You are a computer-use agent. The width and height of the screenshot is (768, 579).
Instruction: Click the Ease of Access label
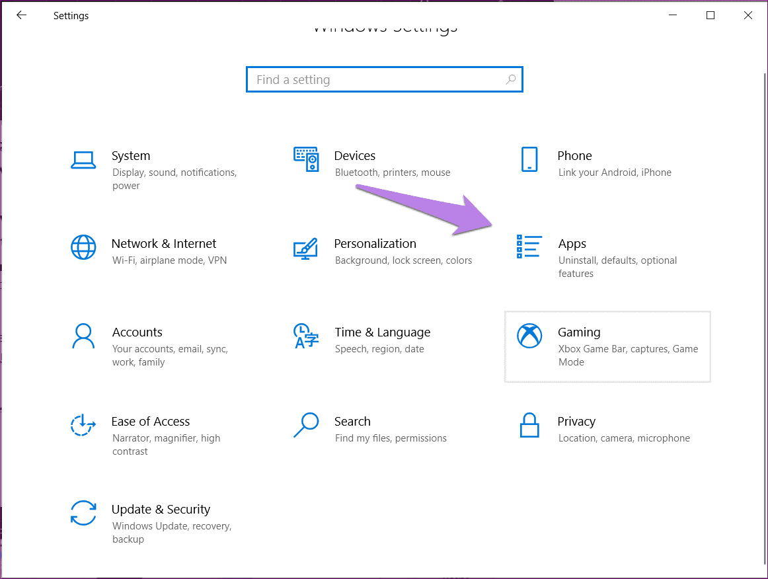151,421
